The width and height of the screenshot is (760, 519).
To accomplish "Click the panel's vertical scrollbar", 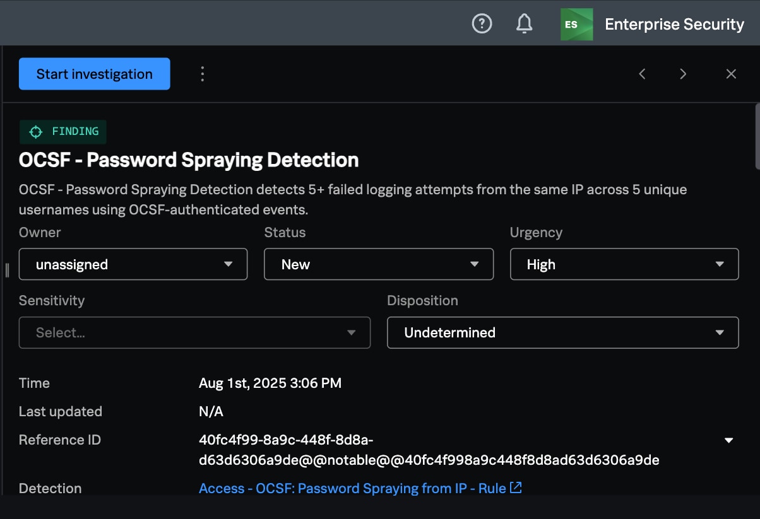I will click(x=756, y=136).
